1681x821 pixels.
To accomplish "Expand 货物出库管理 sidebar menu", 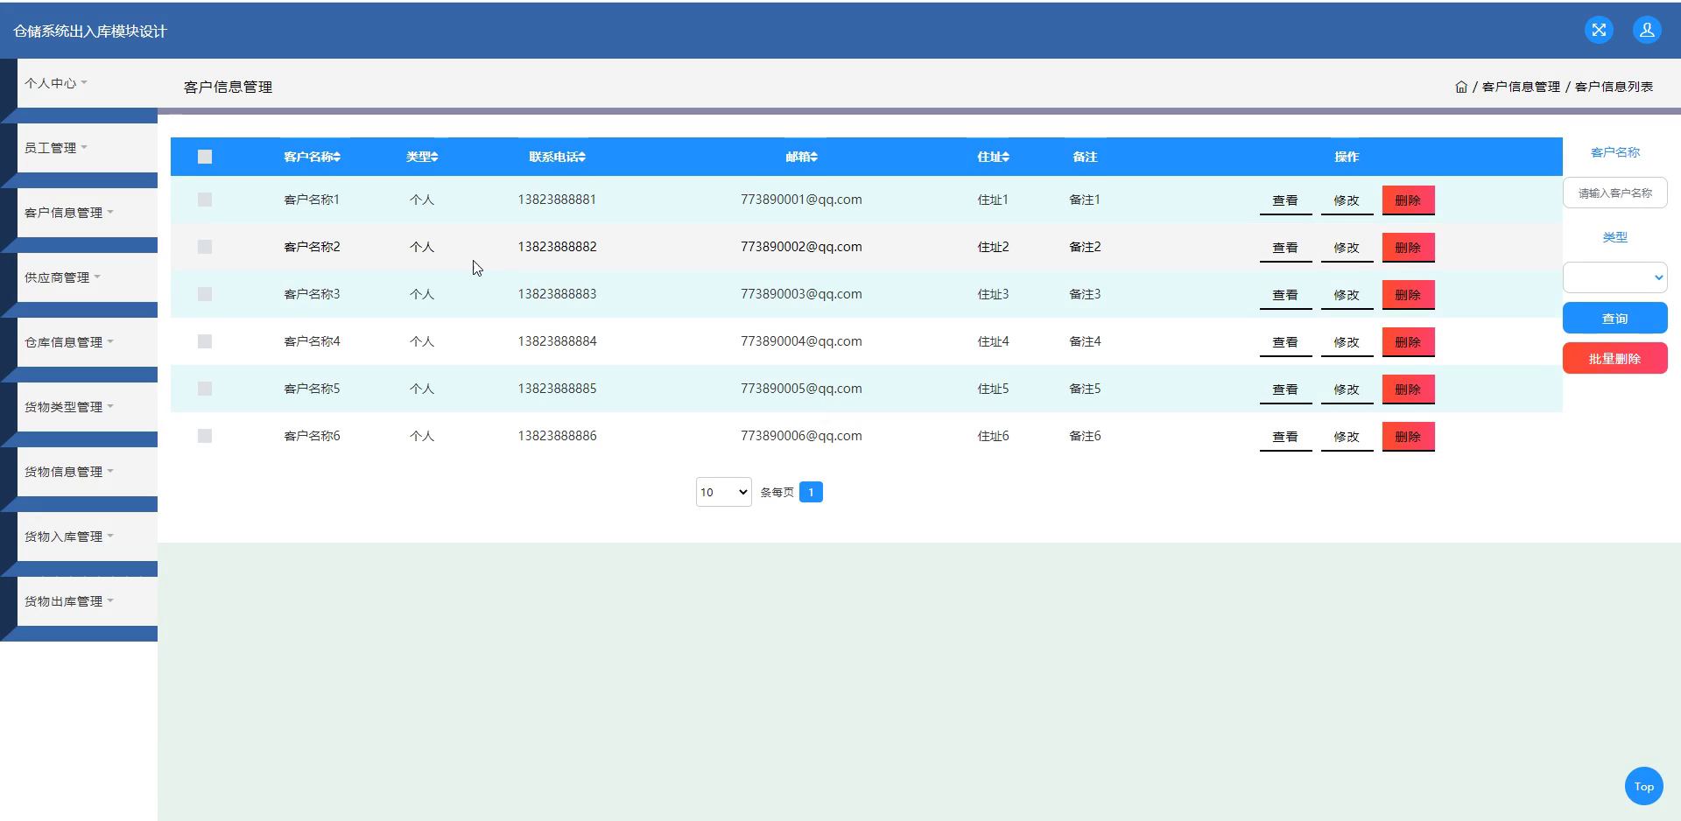I will 87,601.
